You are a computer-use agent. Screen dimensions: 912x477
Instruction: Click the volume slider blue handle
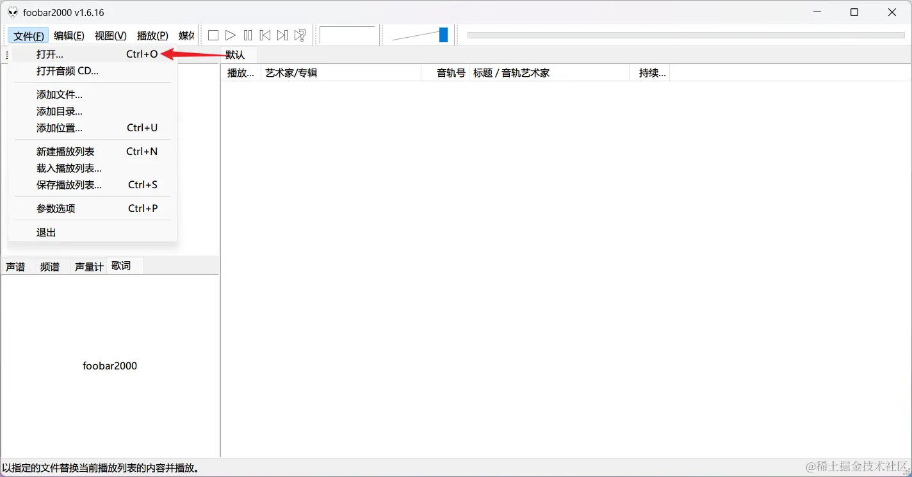[443, 35]
